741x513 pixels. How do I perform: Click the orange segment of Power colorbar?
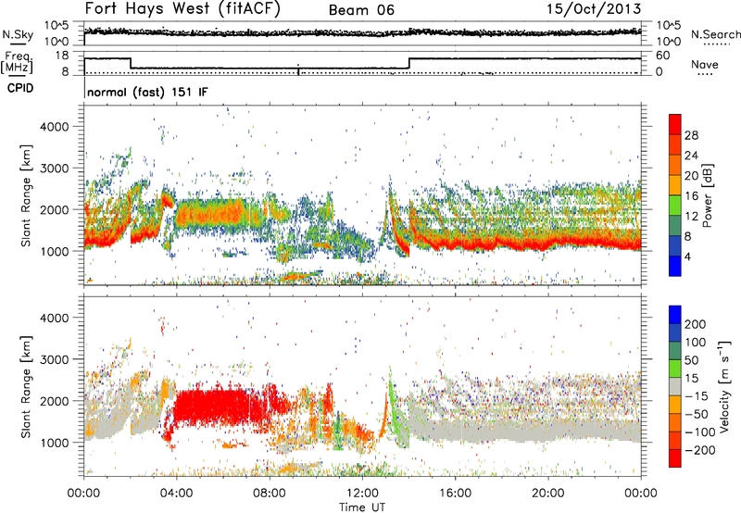point(675,165)
